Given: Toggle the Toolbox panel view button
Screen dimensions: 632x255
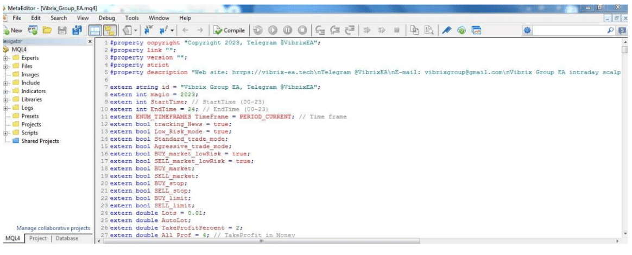Looking at the screenshot, I should pos(110,31).
